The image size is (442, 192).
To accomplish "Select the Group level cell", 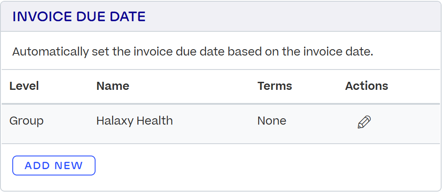I will 26,121.
